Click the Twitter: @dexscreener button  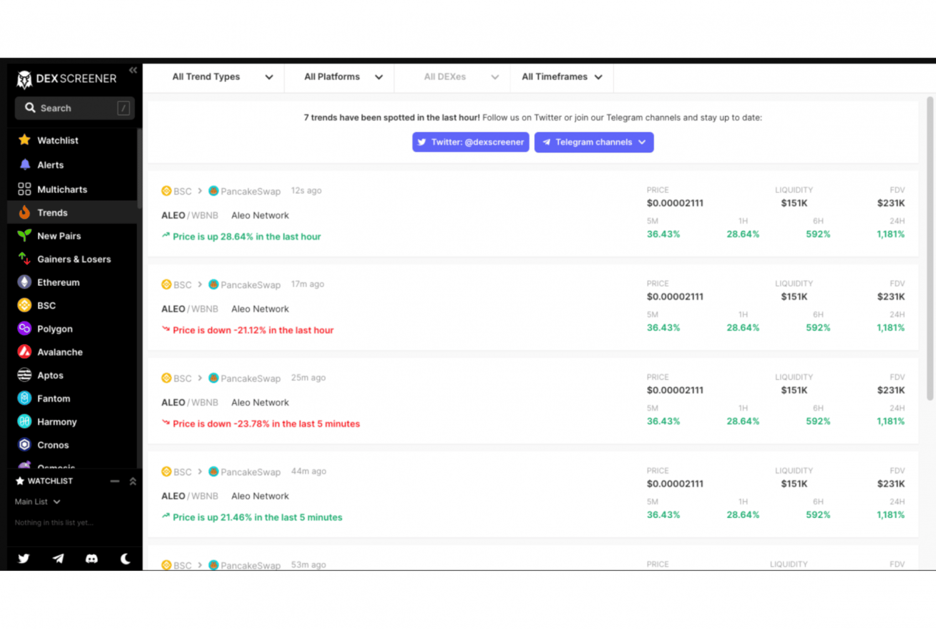470,142
